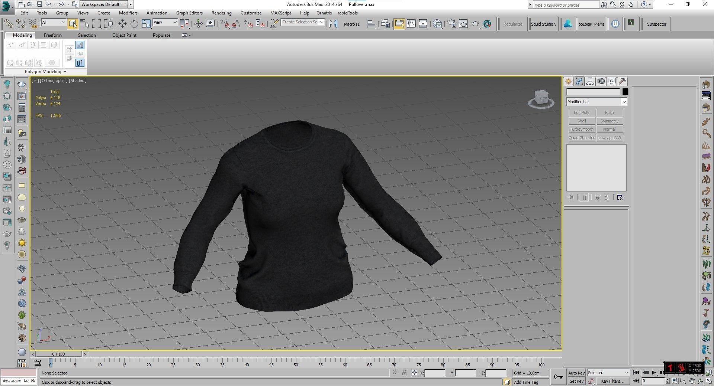Select the Scale tool

click(x=146, y=24)
